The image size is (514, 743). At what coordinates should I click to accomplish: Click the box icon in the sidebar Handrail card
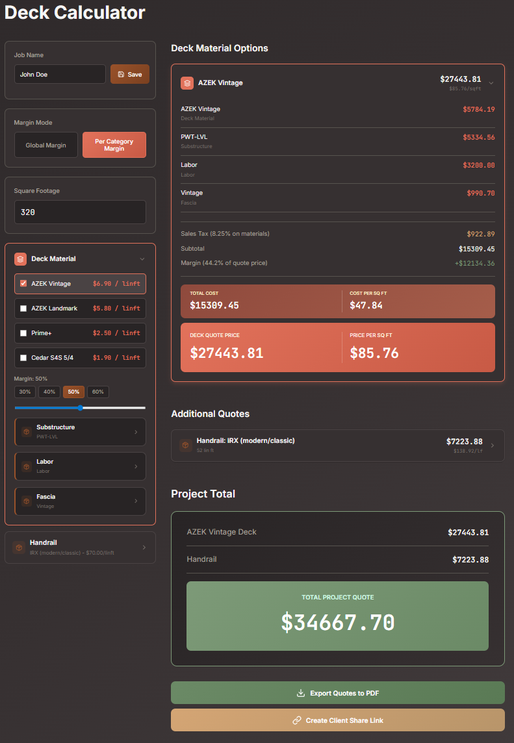click(19, 548)
